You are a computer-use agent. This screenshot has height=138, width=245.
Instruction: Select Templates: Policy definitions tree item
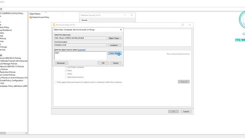coord(14,86)
